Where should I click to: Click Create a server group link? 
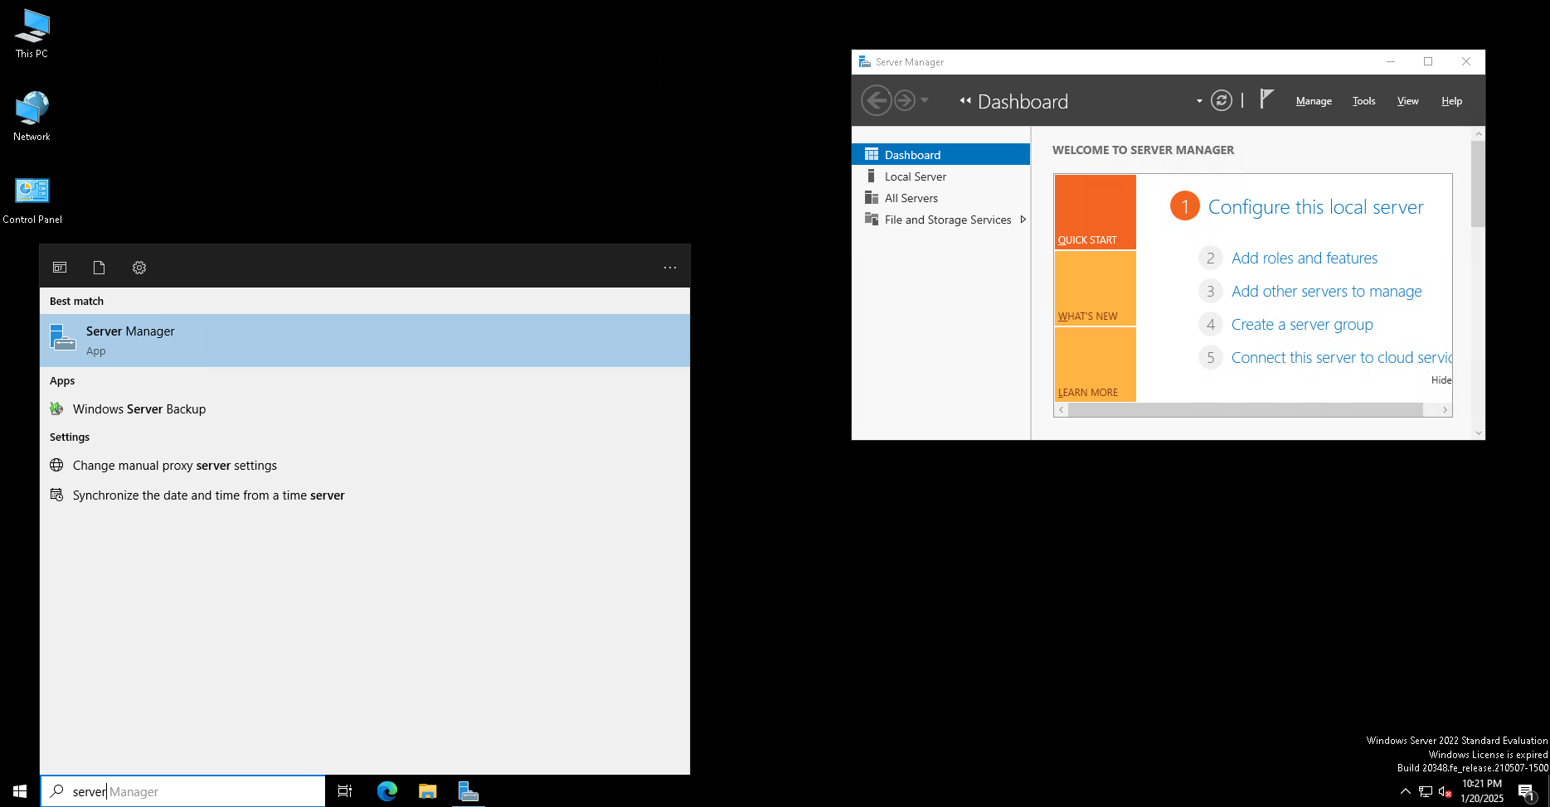tap(1301, 325)
